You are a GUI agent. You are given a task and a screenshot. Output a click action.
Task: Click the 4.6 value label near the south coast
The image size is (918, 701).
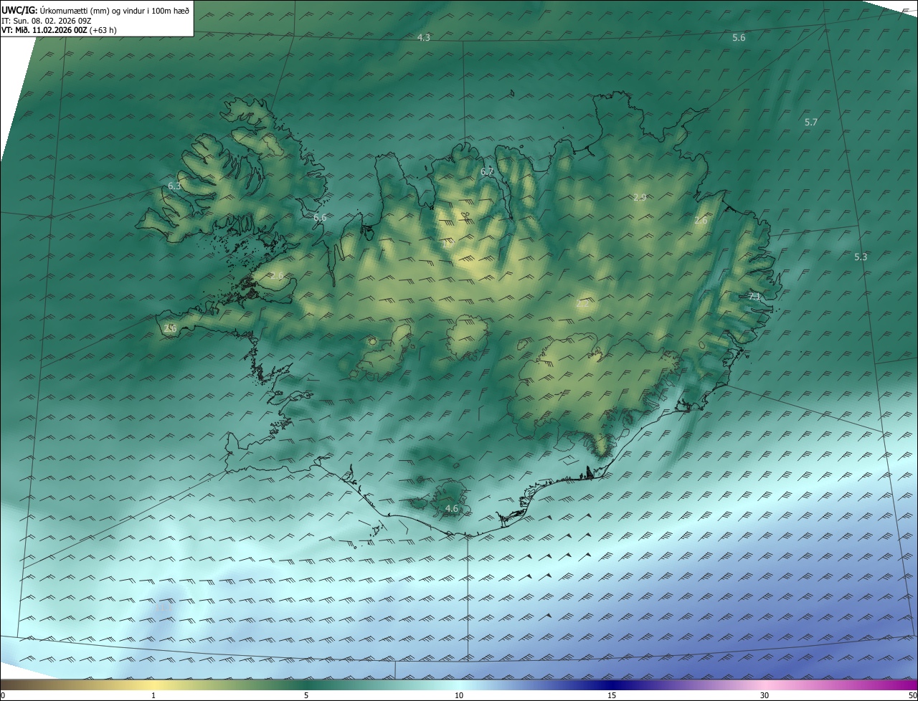[452, 509]
